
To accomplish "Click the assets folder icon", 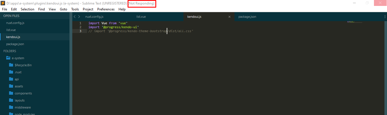I will click(x=11, y=86).
